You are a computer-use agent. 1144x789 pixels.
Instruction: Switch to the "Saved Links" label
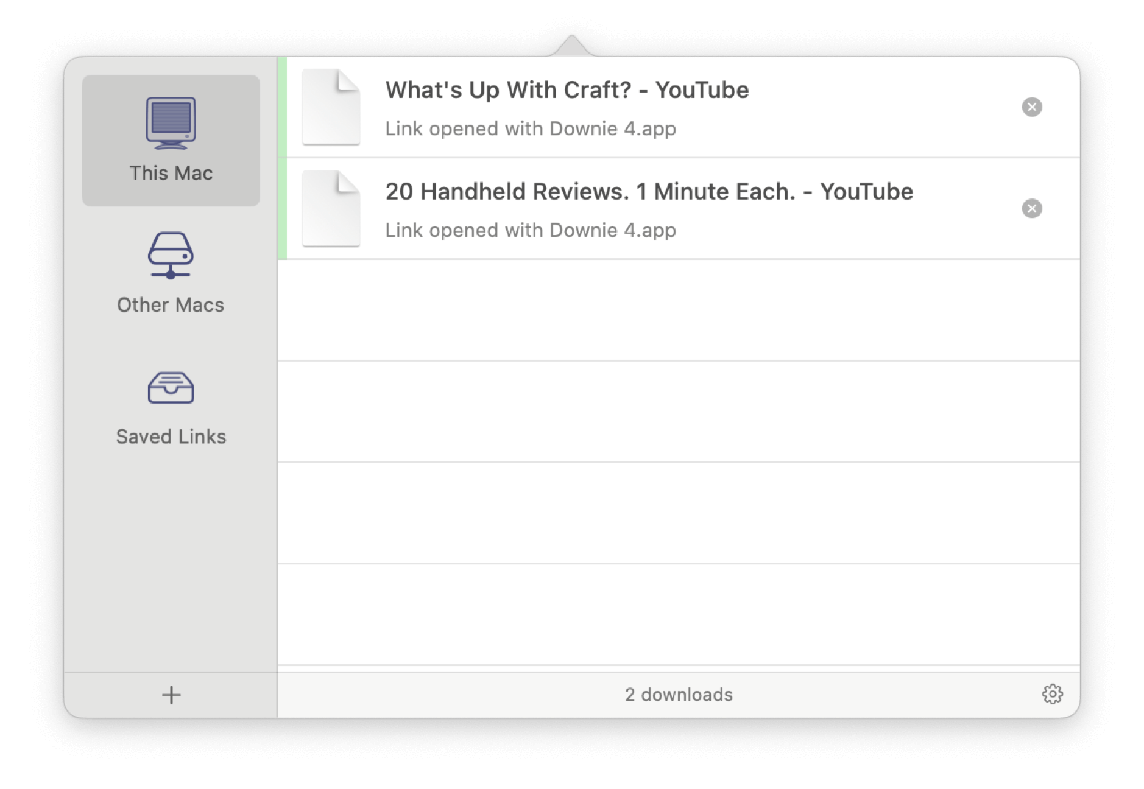point(171,437)
